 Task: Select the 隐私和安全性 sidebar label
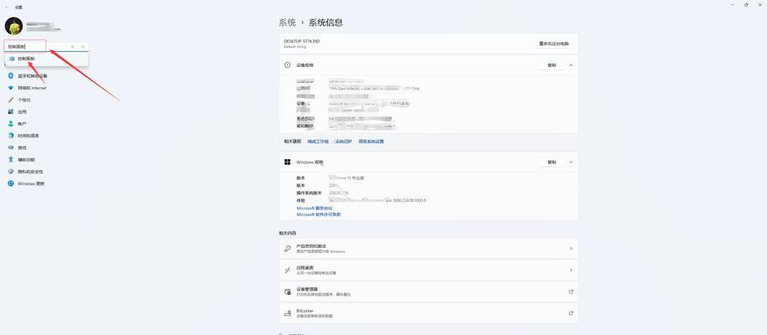tap(30, 172)
